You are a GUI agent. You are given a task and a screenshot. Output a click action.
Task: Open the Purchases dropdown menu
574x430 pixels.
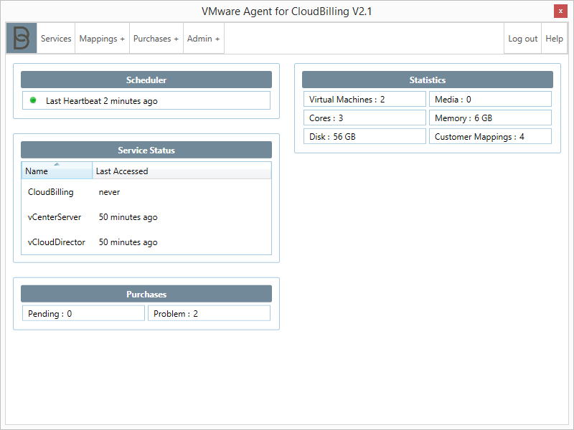click(x=155, y=38)
